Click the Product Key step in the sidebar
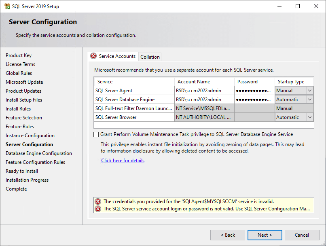 point(19,55)
